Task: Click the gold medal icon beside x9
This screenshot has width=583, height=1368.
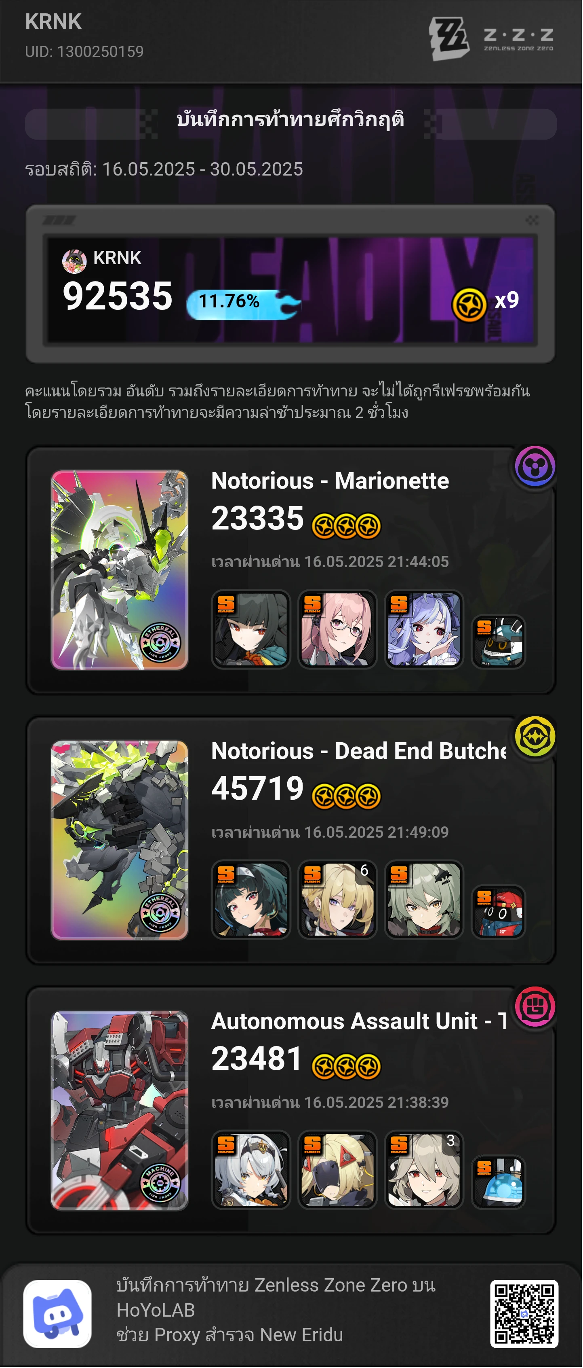Action: 469,305
